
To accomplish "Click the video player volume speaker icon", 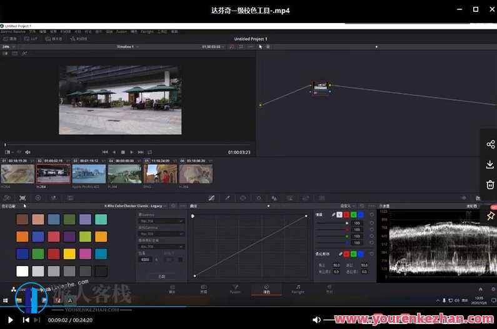I will pos(317,320).
